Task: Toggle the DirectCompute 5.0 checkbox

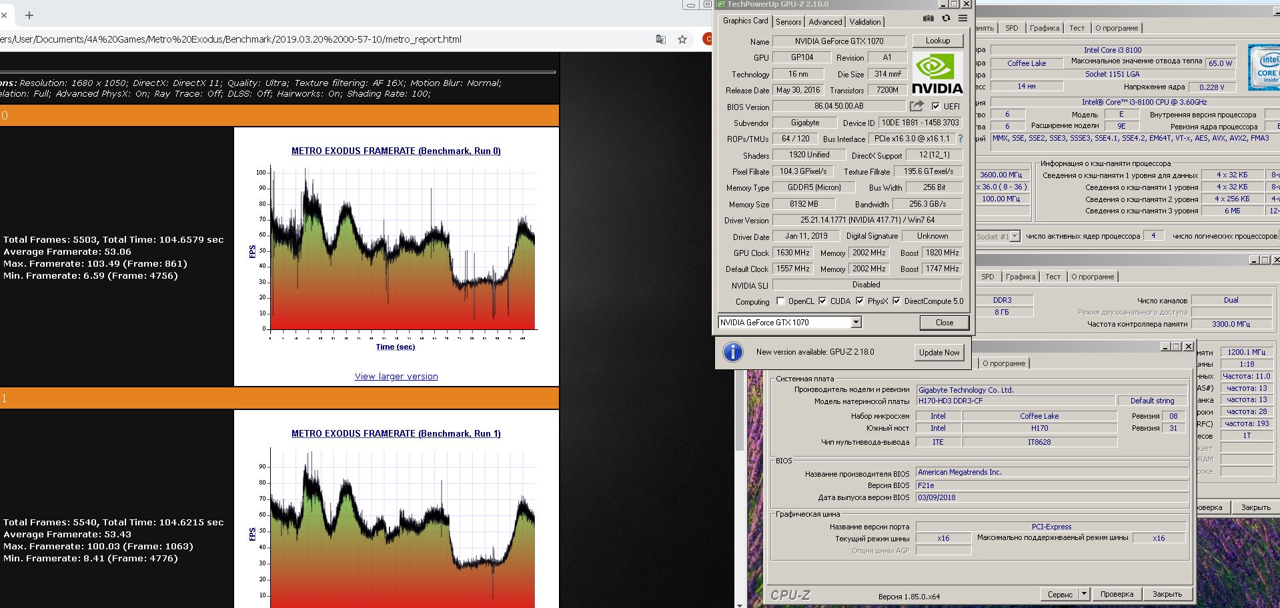Action: click(896, 301)
